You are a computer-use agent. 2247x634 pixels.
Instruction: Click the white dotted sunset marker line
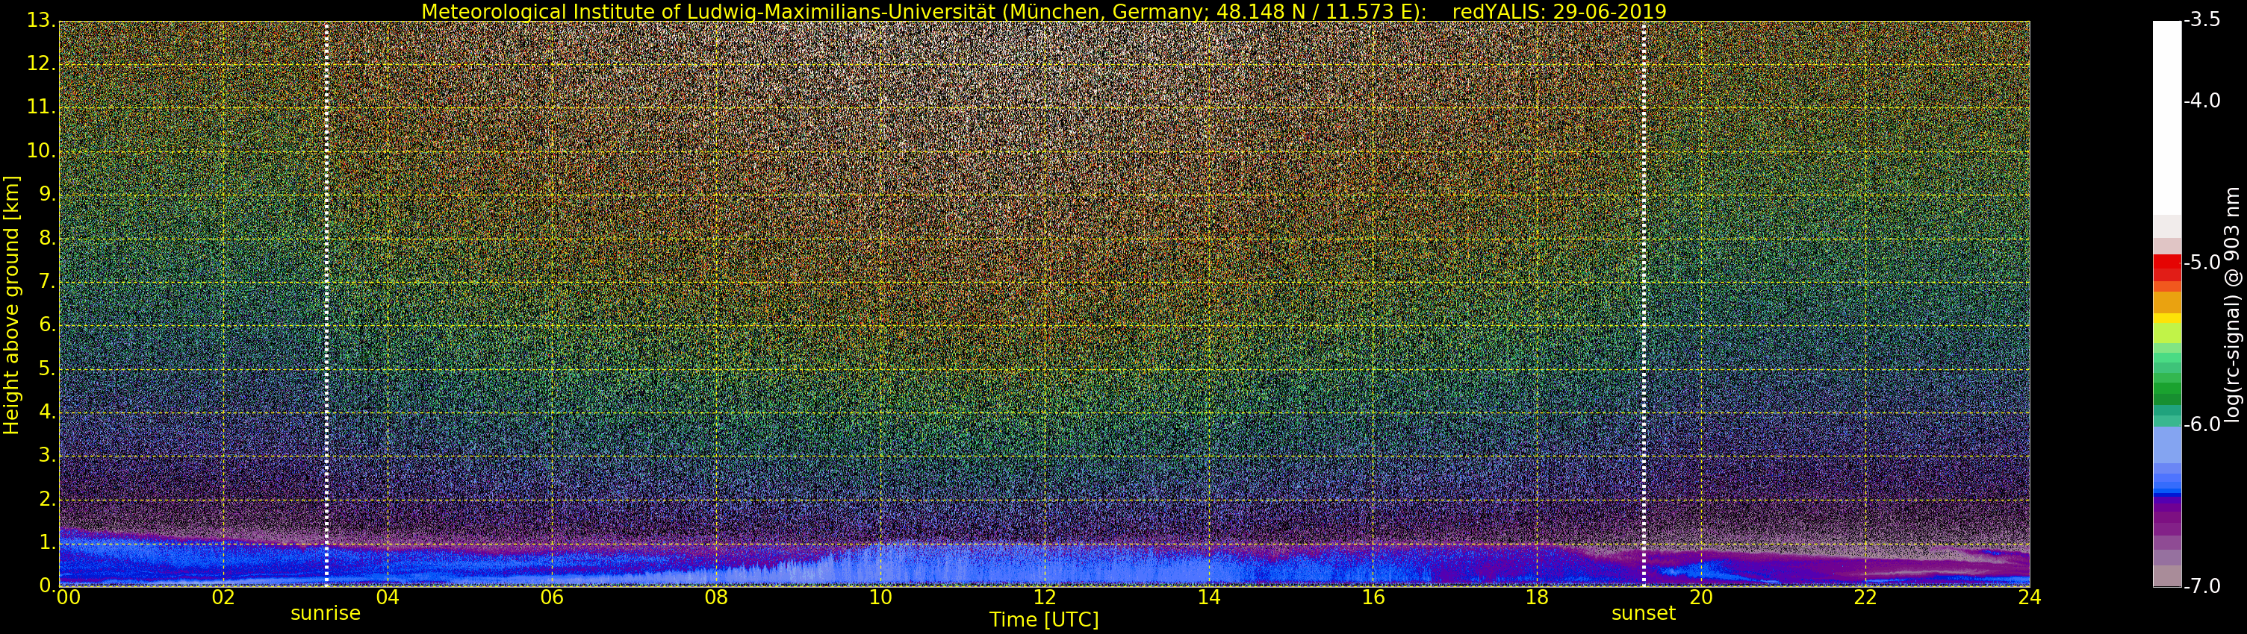click(1644, 303)
